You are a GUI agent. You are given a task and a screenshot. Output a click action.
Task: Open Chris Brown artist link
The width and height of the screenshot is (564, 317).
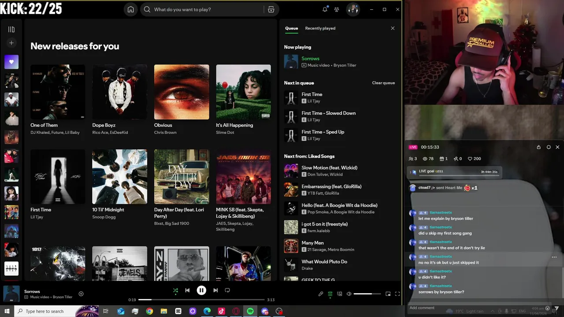[165, 133]
